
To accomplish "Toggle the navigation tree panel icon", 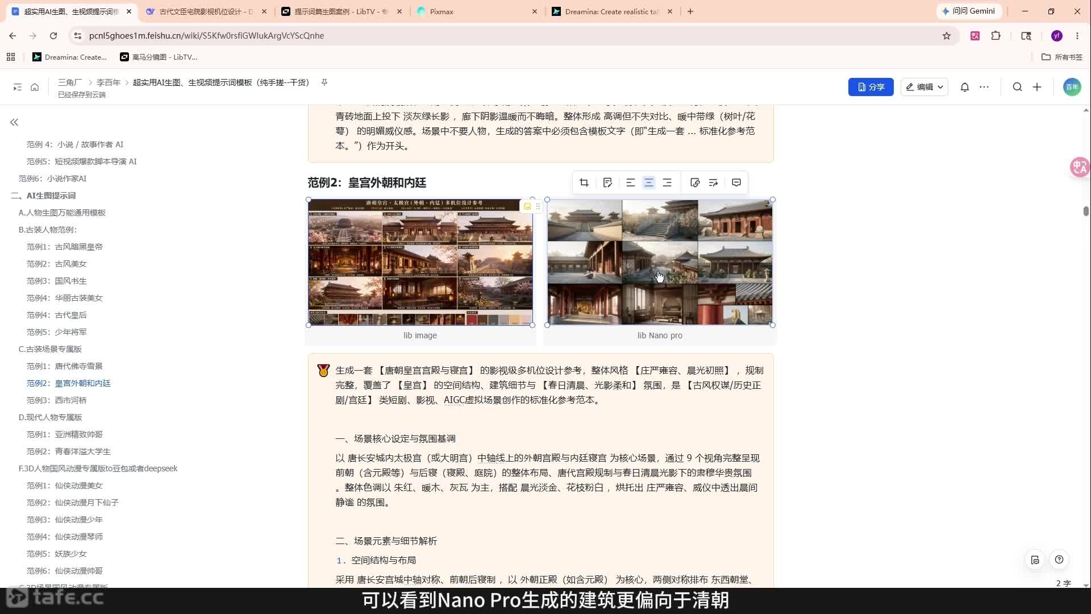I will 18,87.
